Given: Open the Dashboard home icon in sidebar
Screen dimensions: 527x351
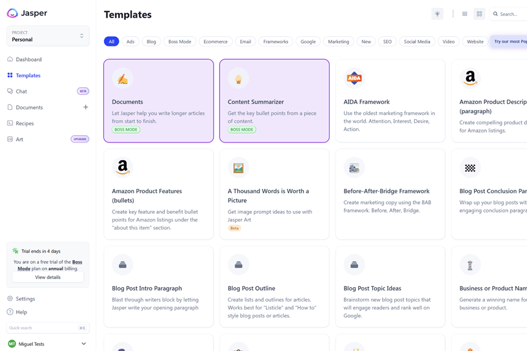Looking at the screenshot, I should pos(10,59).
